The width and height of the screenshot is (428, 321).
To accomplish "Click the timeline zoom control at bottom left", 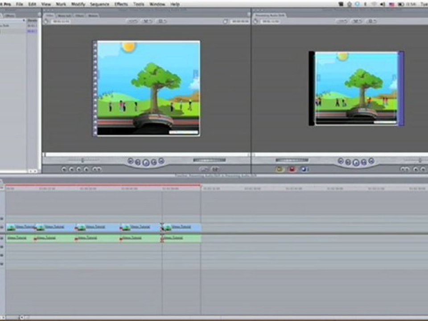I will pos(21,317).
